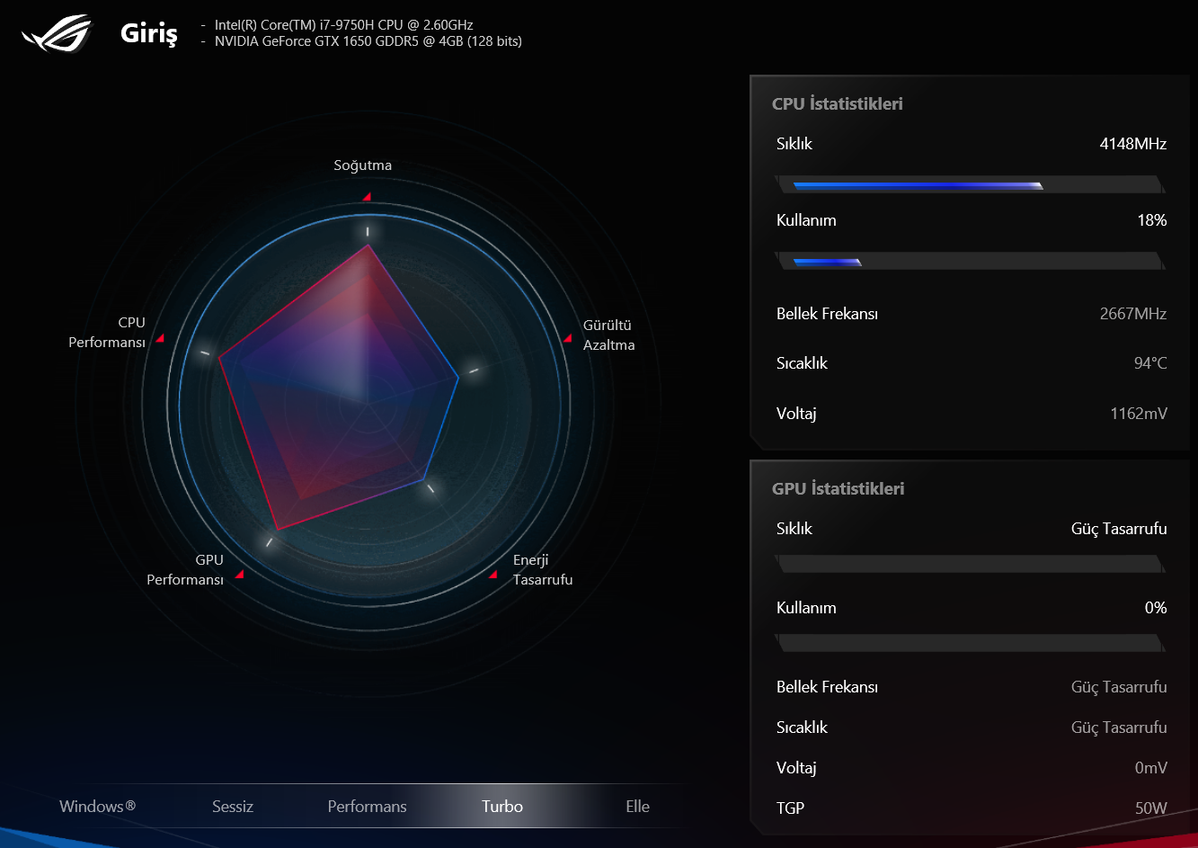Click Bellek Frekansı label in GPU İstatistikleri
Viewport: 1198px width, 848px height.
[827, 687]
